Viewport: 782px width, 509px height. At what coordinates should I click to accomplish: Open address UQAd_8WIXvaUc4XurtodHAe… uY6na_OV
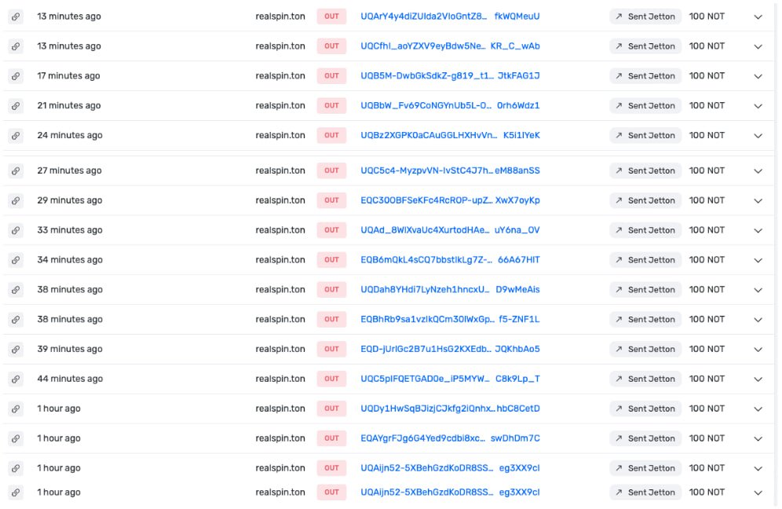pos(450,230)
